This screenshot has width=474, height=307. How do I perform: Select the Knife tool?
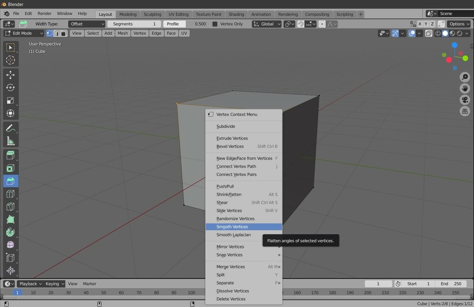(x=11, y=207)
